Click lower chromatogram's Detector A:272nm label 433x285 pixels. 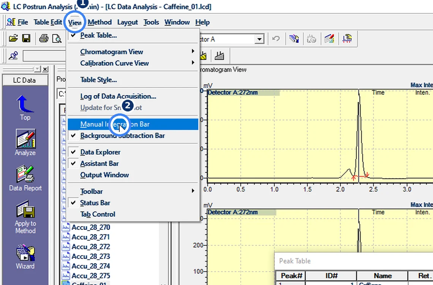pos(232,212)
